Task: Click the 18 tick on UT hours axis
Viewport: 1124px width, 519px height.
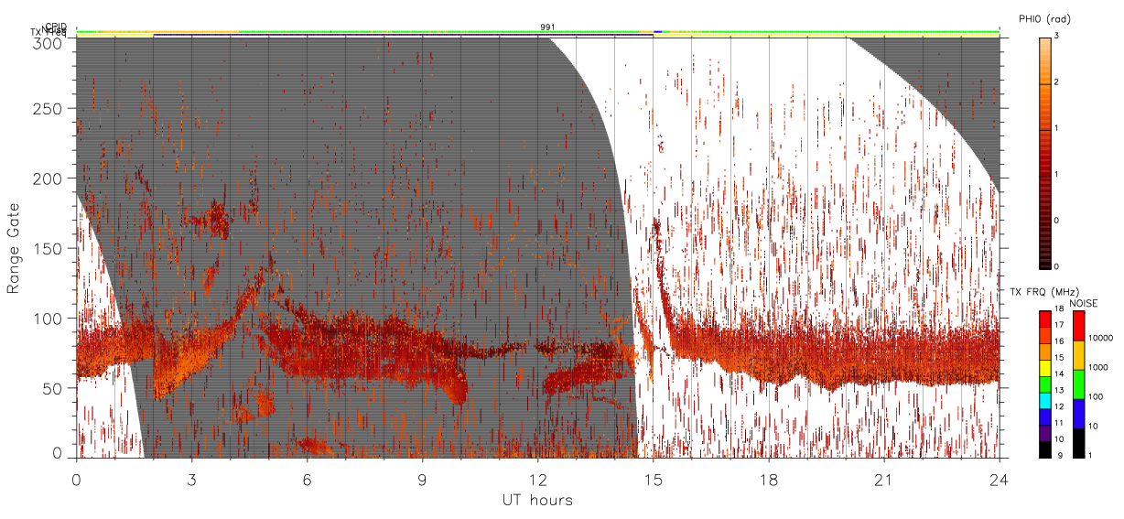Action: coord(768,479)
